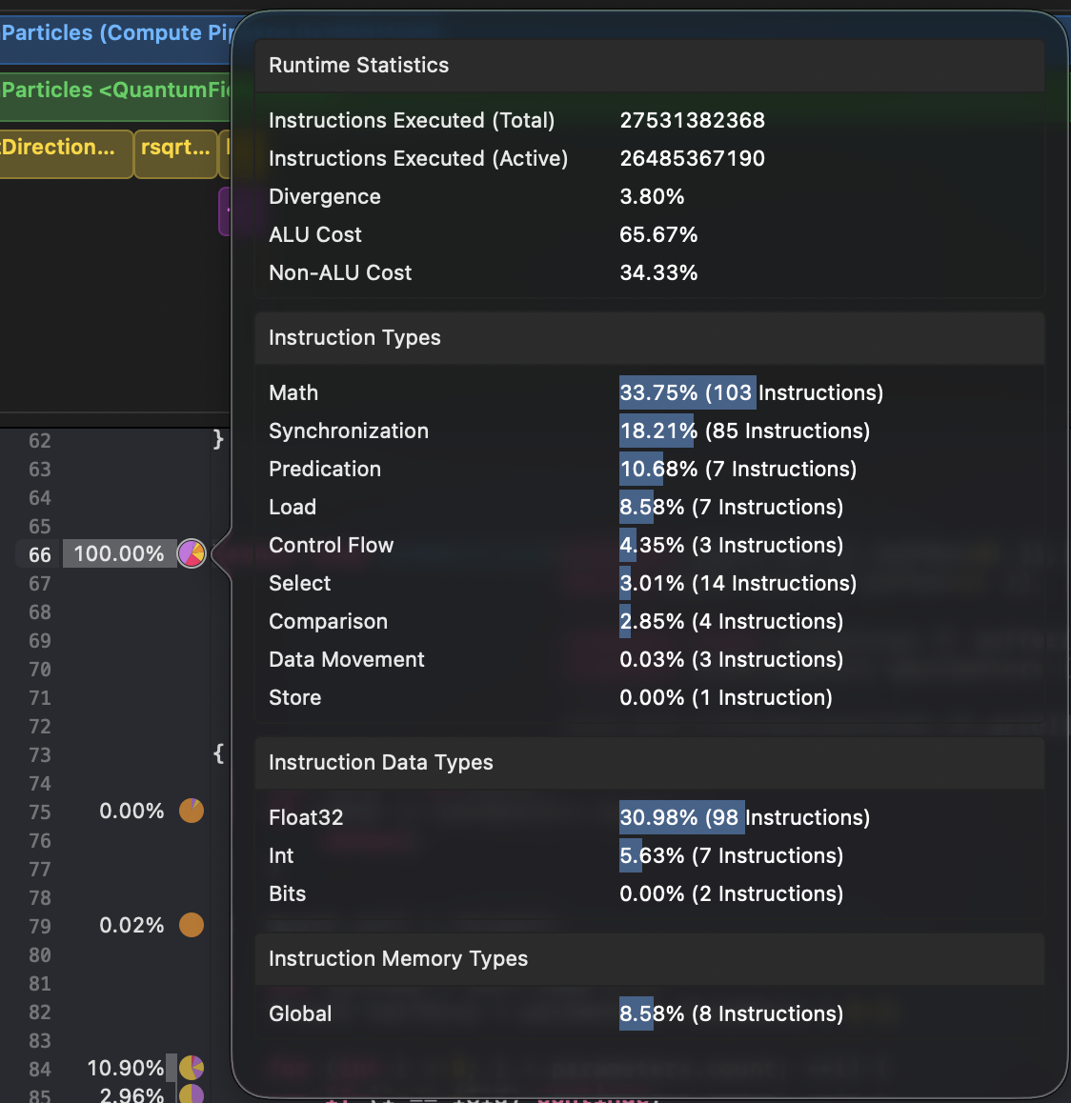Select the green Particles <QuantumFi… bar

point(115,90)
